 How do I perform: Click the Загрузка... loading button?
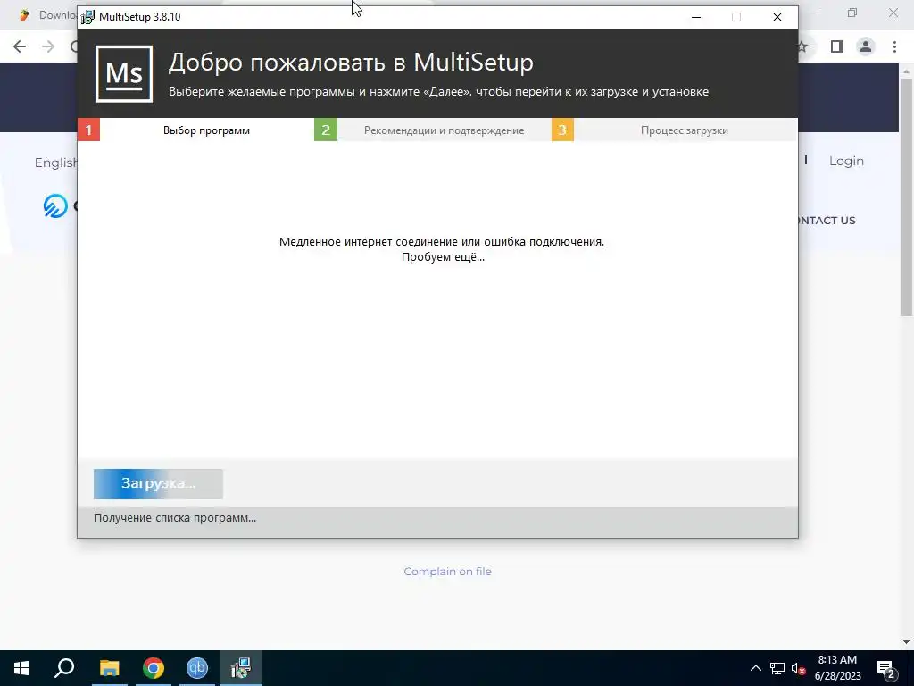click(x=158, y=483)
